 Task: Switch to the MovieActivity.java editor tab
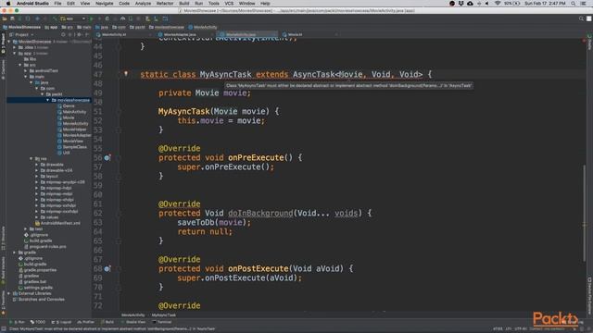click(x=241, y=34)
